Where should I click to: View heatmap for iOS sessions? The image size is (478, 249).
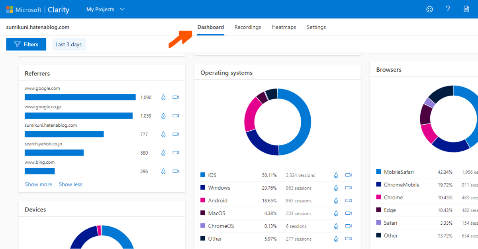point(336,175)
